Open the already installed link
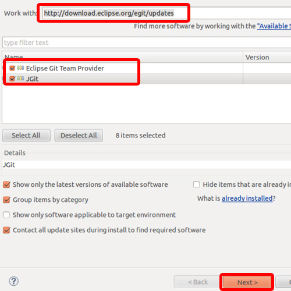Screen dimensions: 291x291 click(247, 198)
